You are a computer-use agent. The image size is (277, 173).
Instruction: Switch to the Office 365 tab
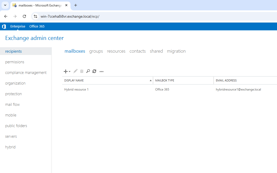click(x=37, y=26)
